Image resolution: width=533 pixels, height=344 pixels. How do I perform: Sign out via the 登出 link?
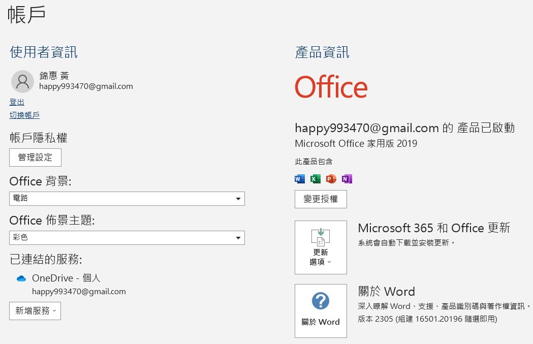pos(17,102)
